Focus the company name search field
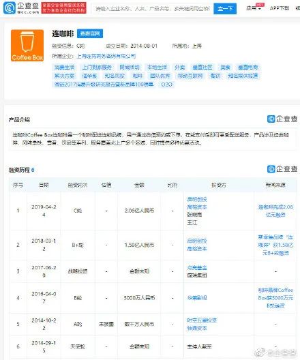 click(153, 9)
